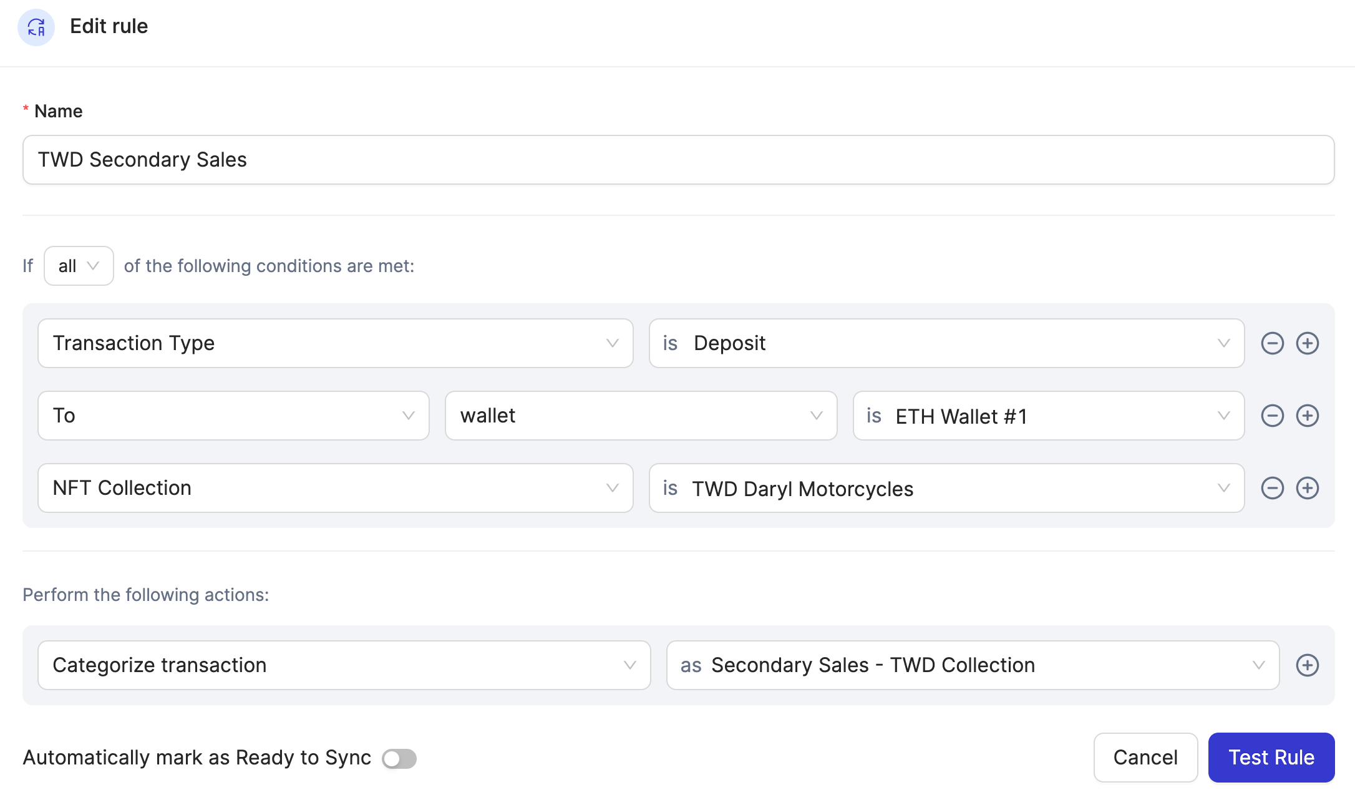This screenshot has width=1355, height=805.
Task: Expand the Transaction Type dropdown
Action: pos(335,343)
